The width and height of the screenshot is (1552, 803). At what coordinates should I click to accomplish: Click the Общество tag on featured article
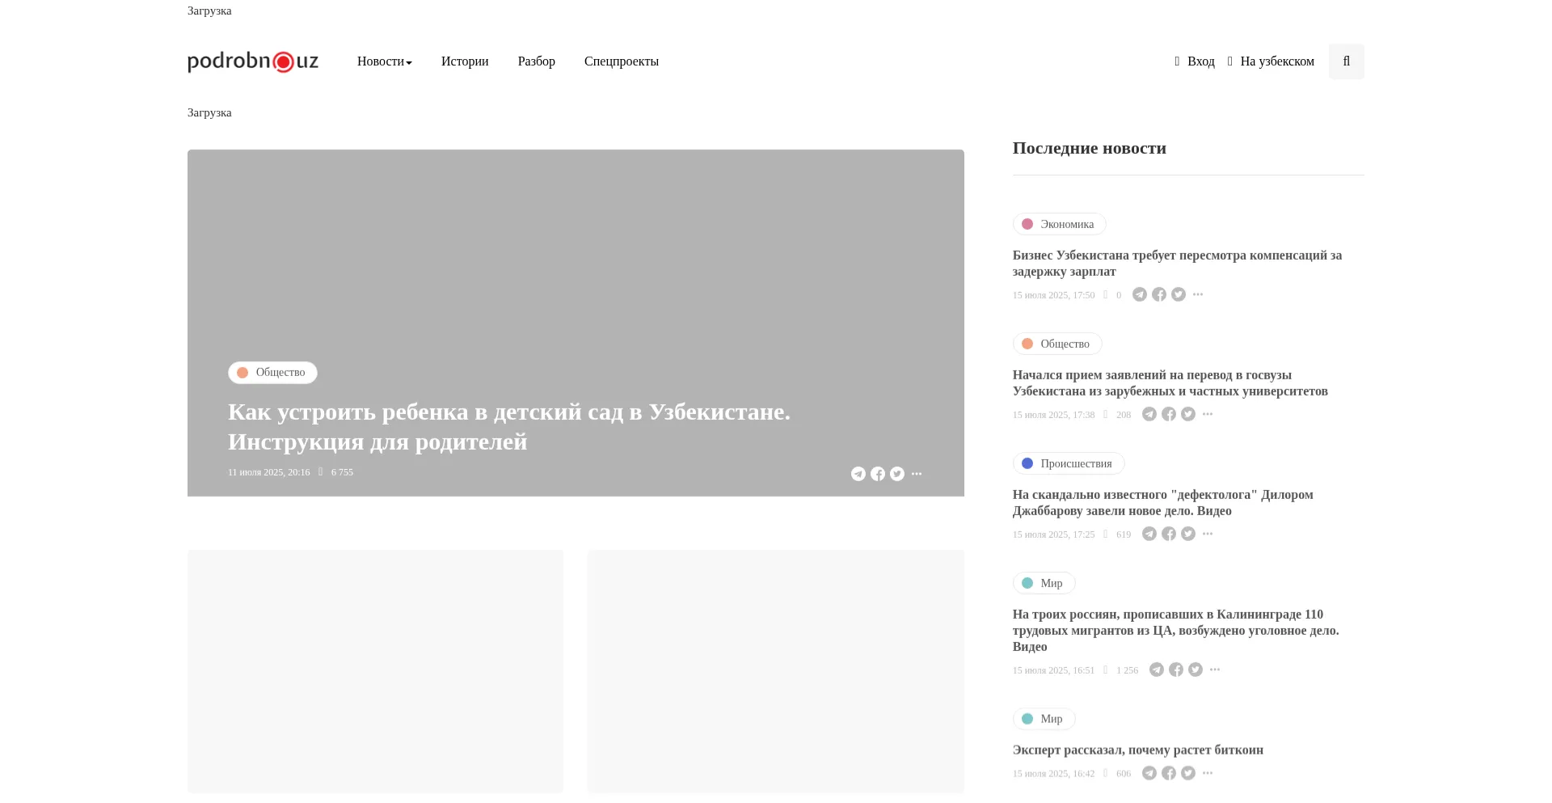click(272, 373)
